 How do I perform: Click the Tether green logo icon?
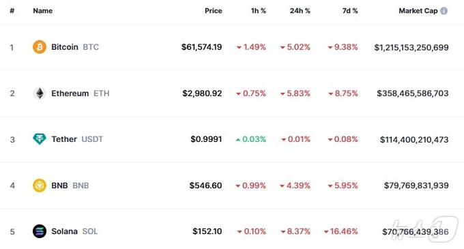pos(40,139)
